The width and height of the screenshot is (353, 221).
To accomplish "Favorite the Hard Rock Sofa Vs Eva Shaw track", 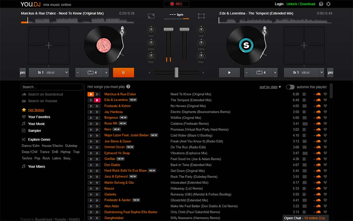I will (325, 171).
